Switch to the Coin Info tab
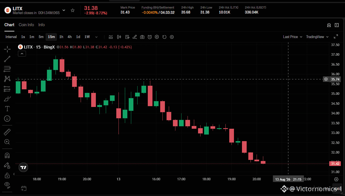The height and width of the screenshot is (196, 345). point(26,25)
